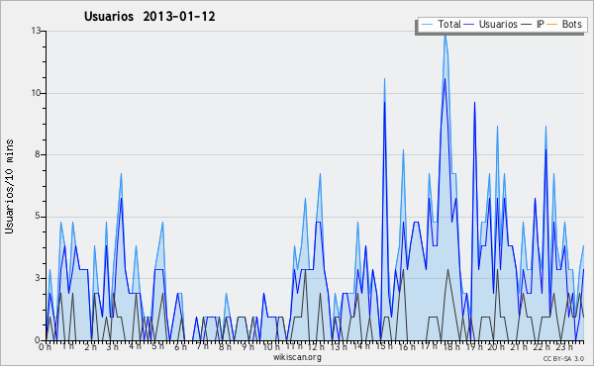Click the x-axis label '4 h'

pyautogui.click(x=136, y=346)
